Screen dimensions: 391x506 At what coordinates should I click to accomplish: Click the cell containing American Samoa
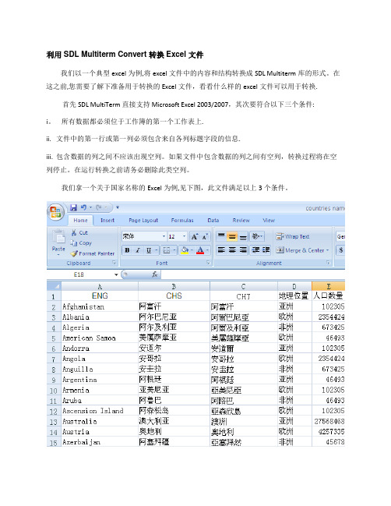[100, 338]
